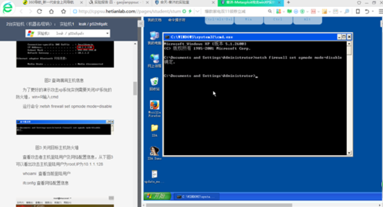Click the undo closed-tab arrow icon
This screenshot has width=383, height=207.
click(x=367, y=11)
